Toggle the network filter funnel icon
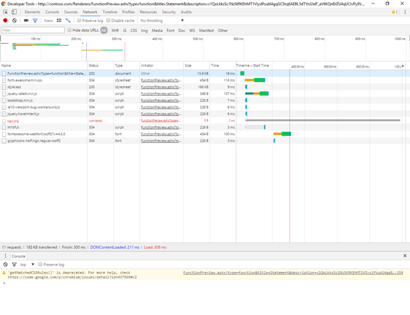The width and height of the screenshot is (410, 315). pos(35,20)
